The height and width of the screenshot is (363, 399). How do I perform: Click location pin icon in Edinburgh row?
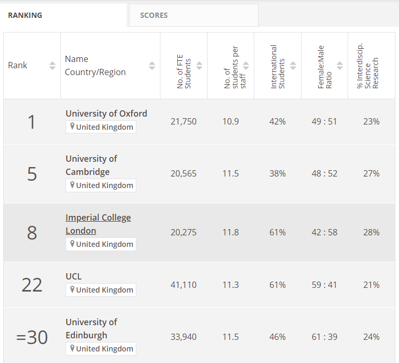coord(72,348)
